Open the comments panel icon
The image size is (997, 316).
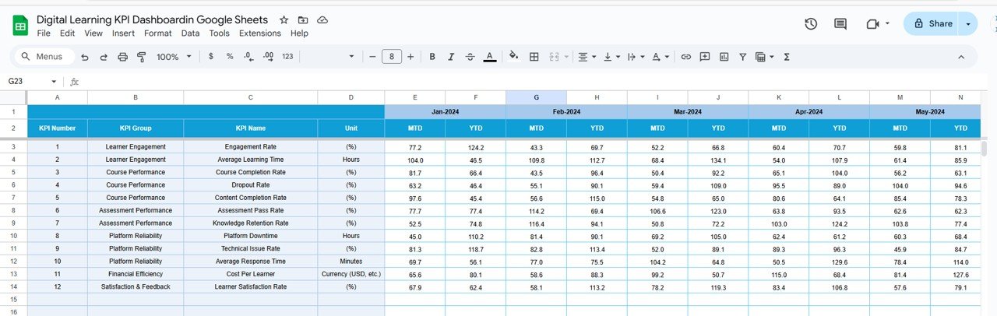(840, 24)
